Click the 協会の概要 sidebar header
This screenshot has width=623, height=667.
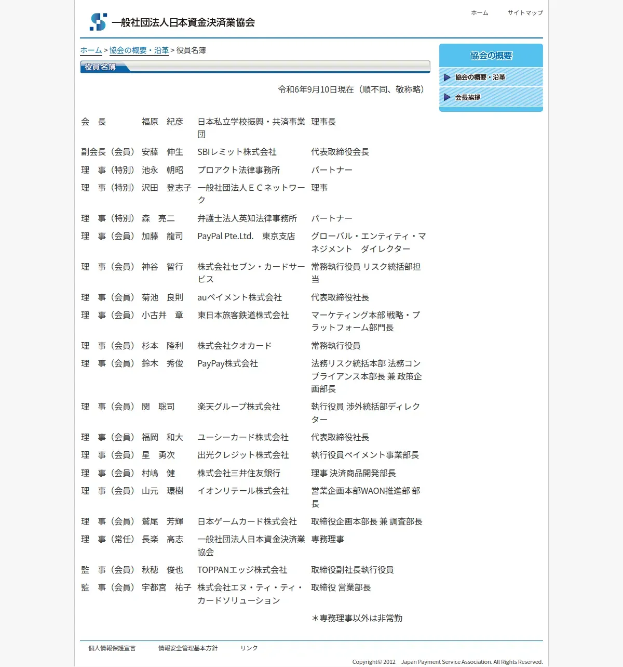[x=491, y=55]
